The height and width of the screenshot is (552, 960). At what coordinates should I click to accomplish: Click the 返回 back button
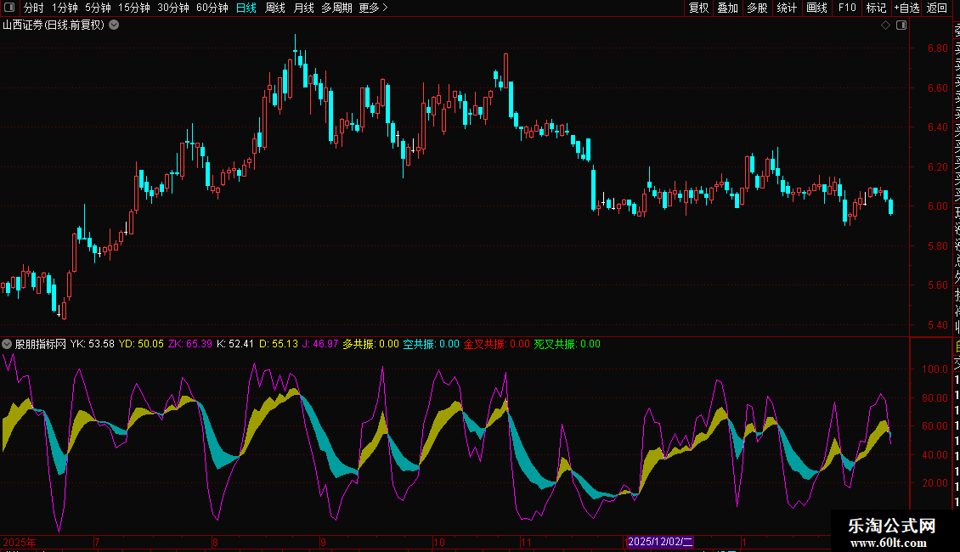tap(936, 8)
